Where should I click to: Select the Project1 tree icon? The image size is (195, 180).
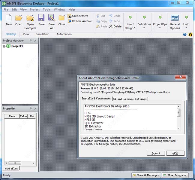pyautogui.click(x=8, y=46)
